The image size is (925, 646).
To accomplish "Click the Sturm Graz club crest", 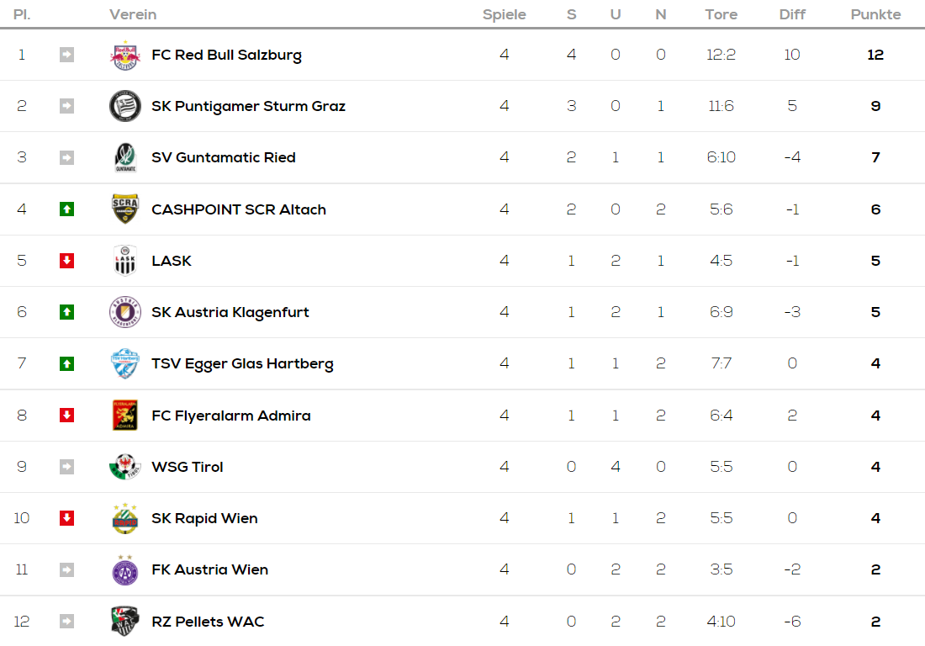I will click(125, 106).
